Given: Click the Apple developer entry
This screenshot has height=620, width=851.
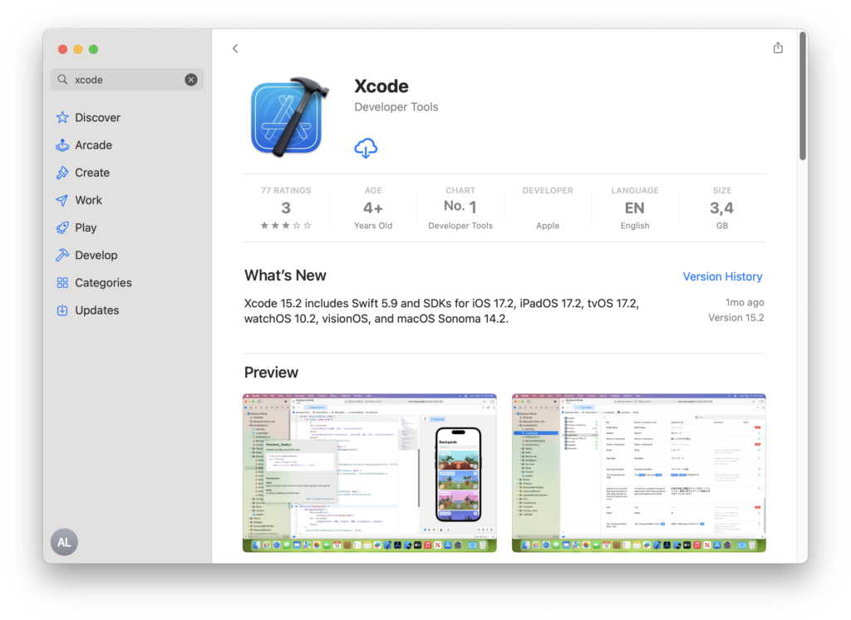Looking at the screenshot, I should (x=548, y=208).
